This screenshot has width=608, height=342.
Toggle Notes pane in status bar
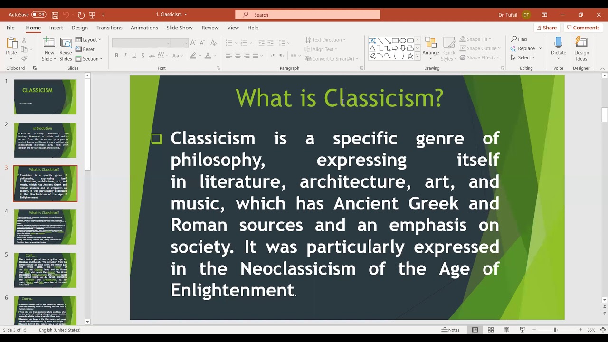pyautogui.click(x=451, y=330)
